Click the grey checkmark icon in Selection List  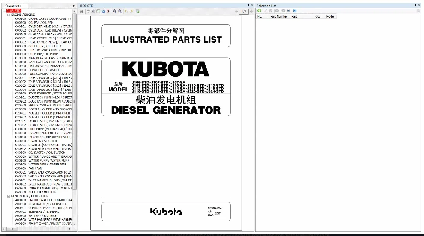click(x=271, y=11)
